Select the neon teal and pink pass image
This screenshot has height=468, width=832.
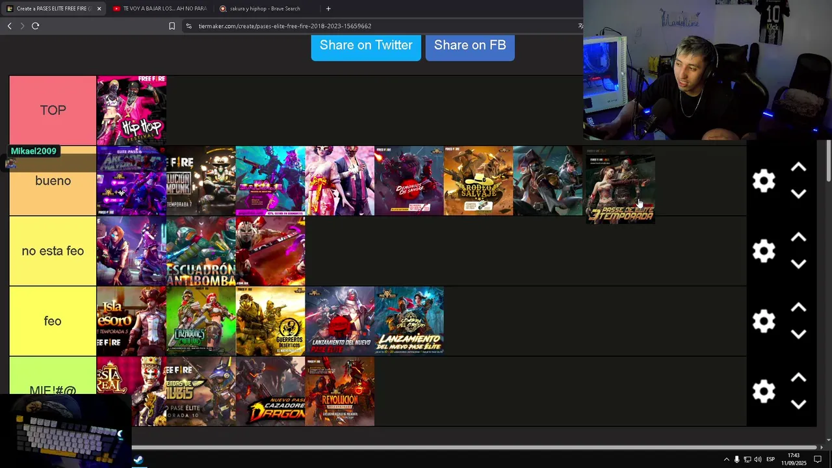tap(270, 181)
